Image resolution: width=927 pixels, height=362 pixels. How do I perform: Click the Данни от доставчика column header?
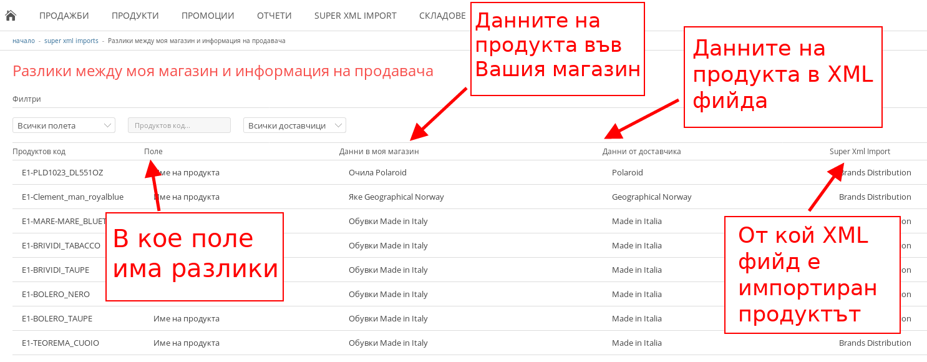[x=641, y=152]
